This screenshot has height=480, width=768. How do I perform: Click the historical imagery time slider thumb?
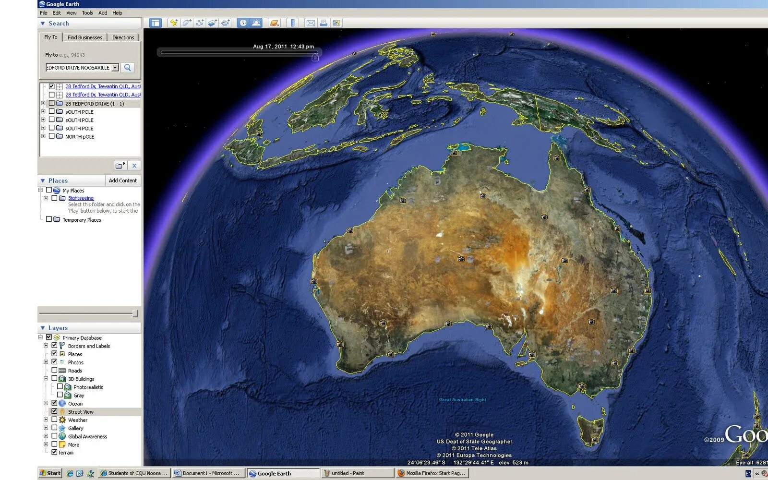pyautogui.click(x=315, y=58)
